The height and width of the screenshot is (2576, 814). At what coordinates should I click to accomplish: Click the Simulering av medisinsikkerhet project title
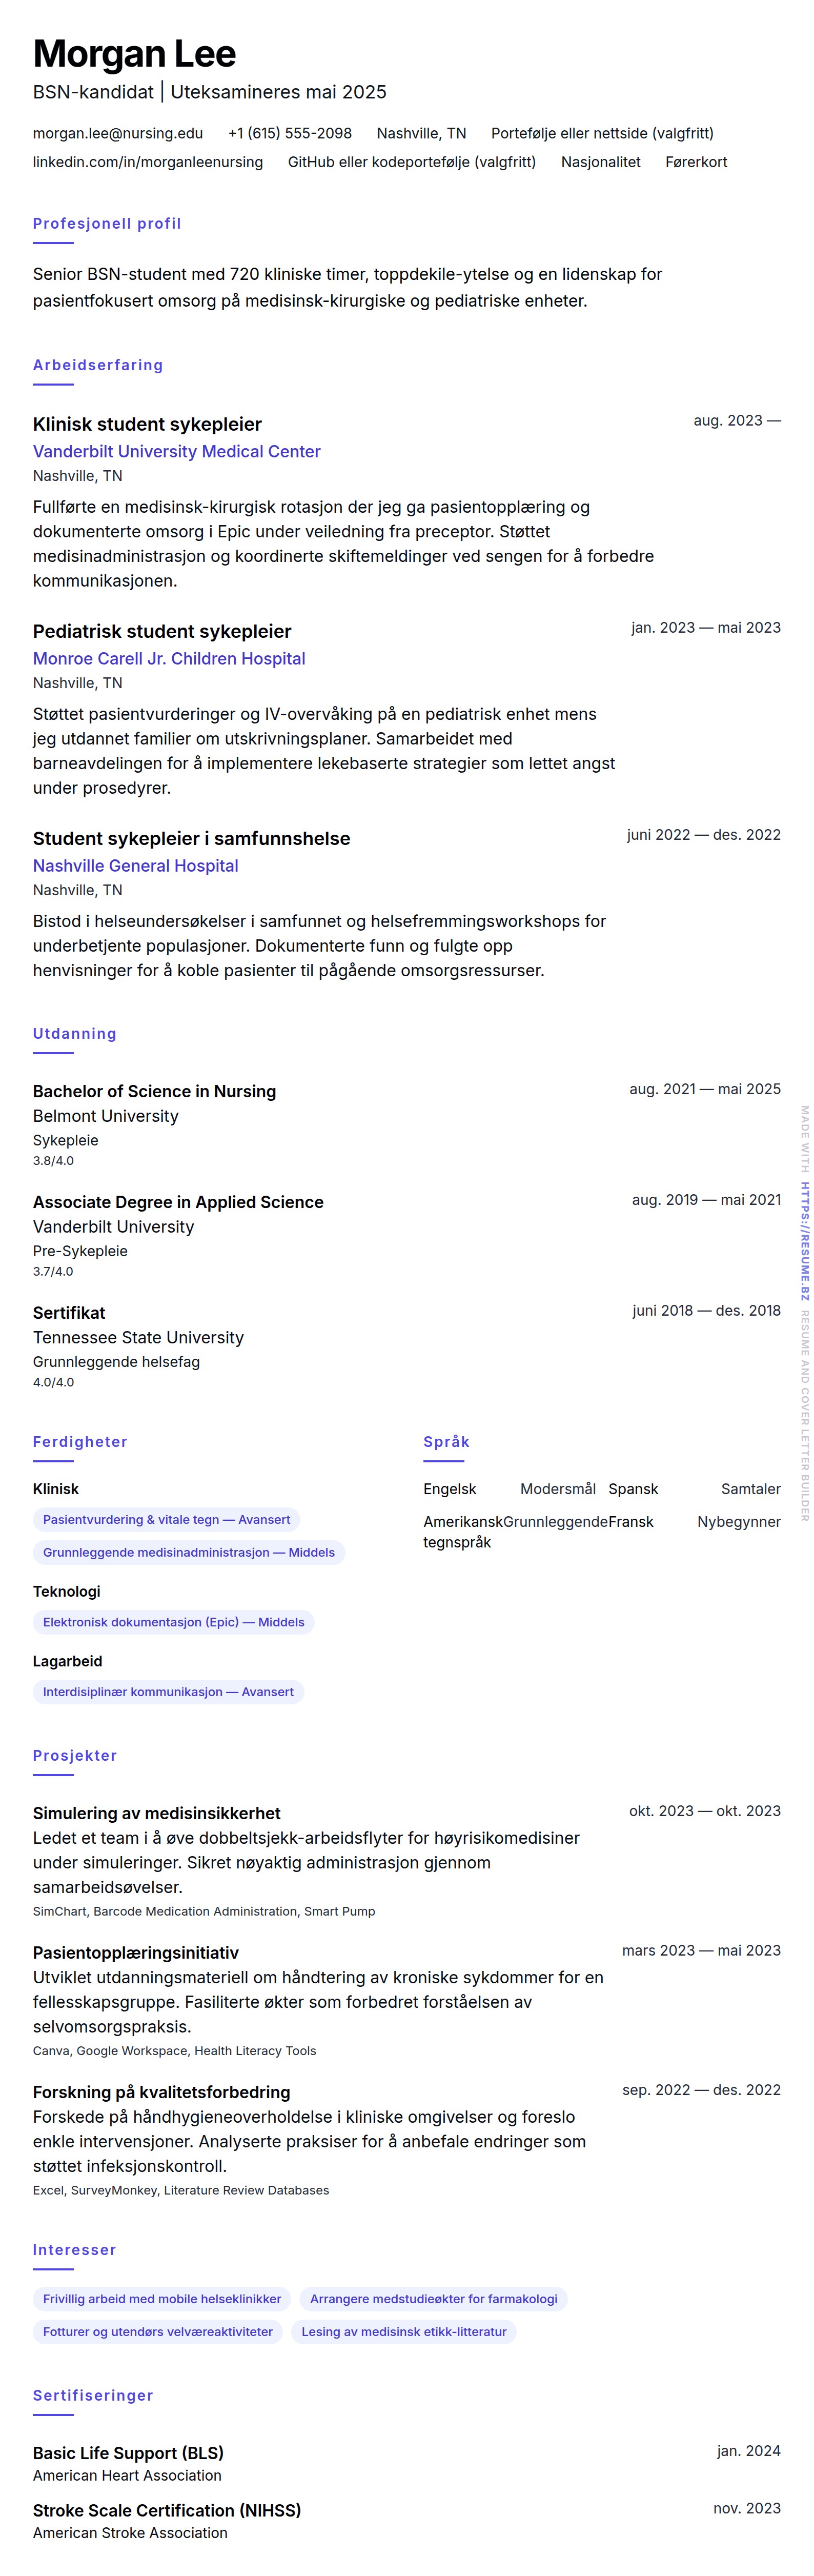click(156, 1813)
